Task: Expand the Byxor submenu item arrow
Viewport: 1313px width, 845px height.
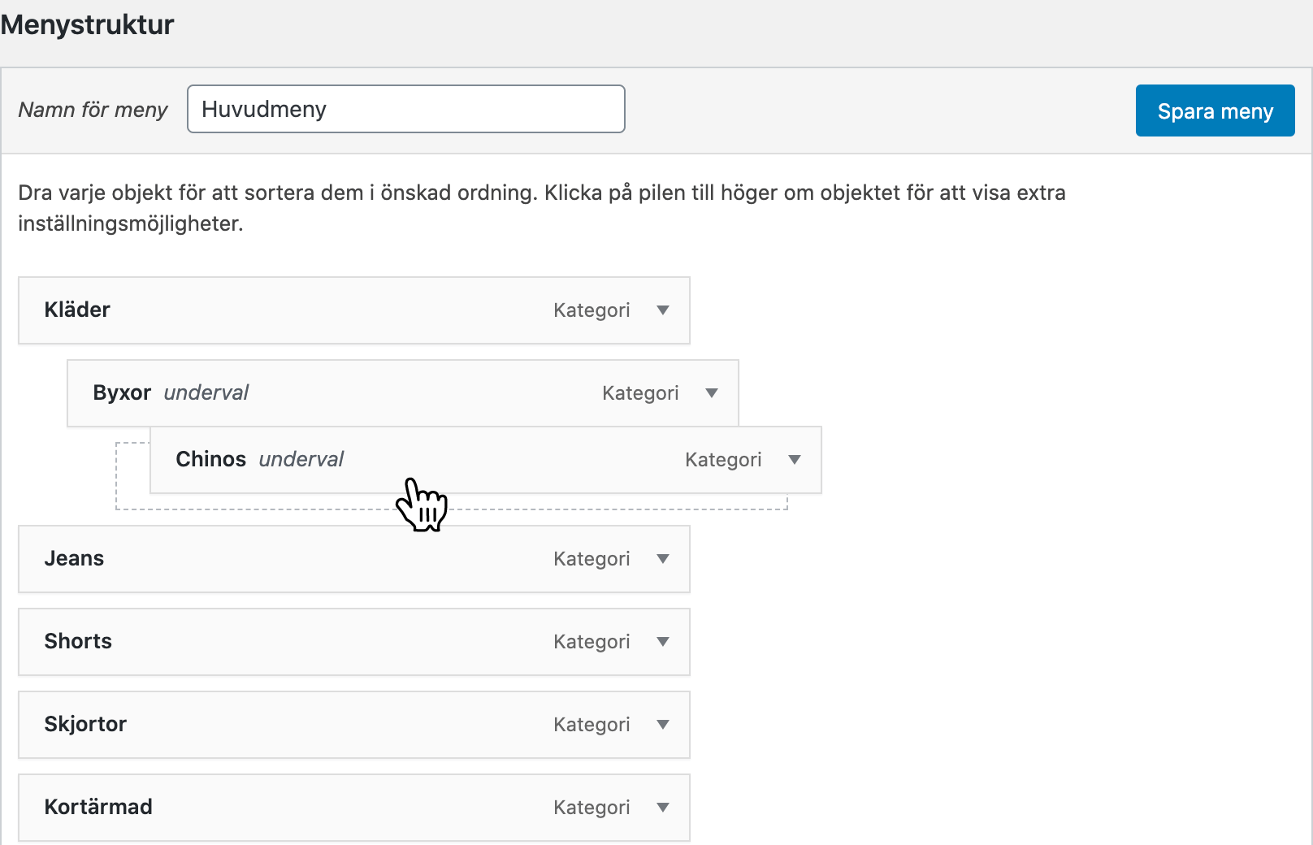Action: (712, 393)
